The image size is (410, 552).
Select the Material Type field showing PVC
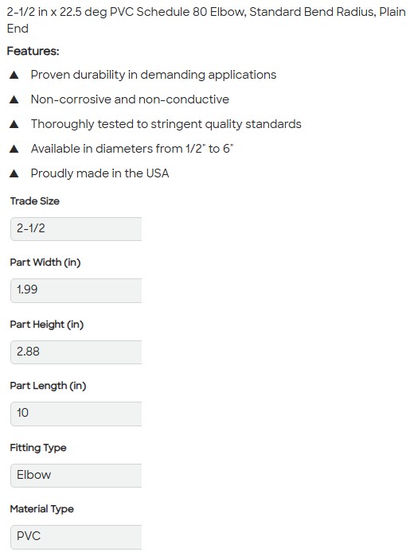76,537
